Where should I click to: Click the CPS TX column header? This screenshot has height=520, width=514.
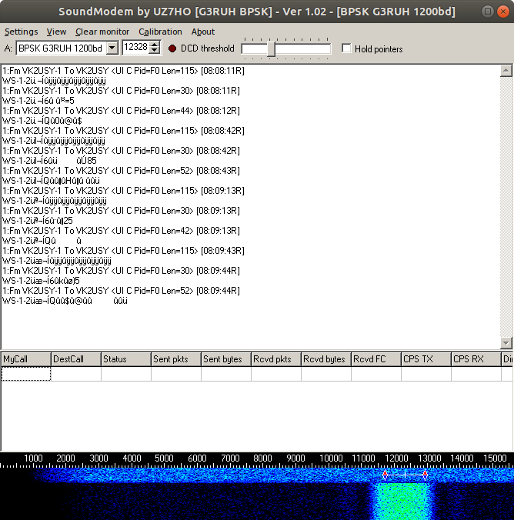pyautogui.click(x=427, y=359)
